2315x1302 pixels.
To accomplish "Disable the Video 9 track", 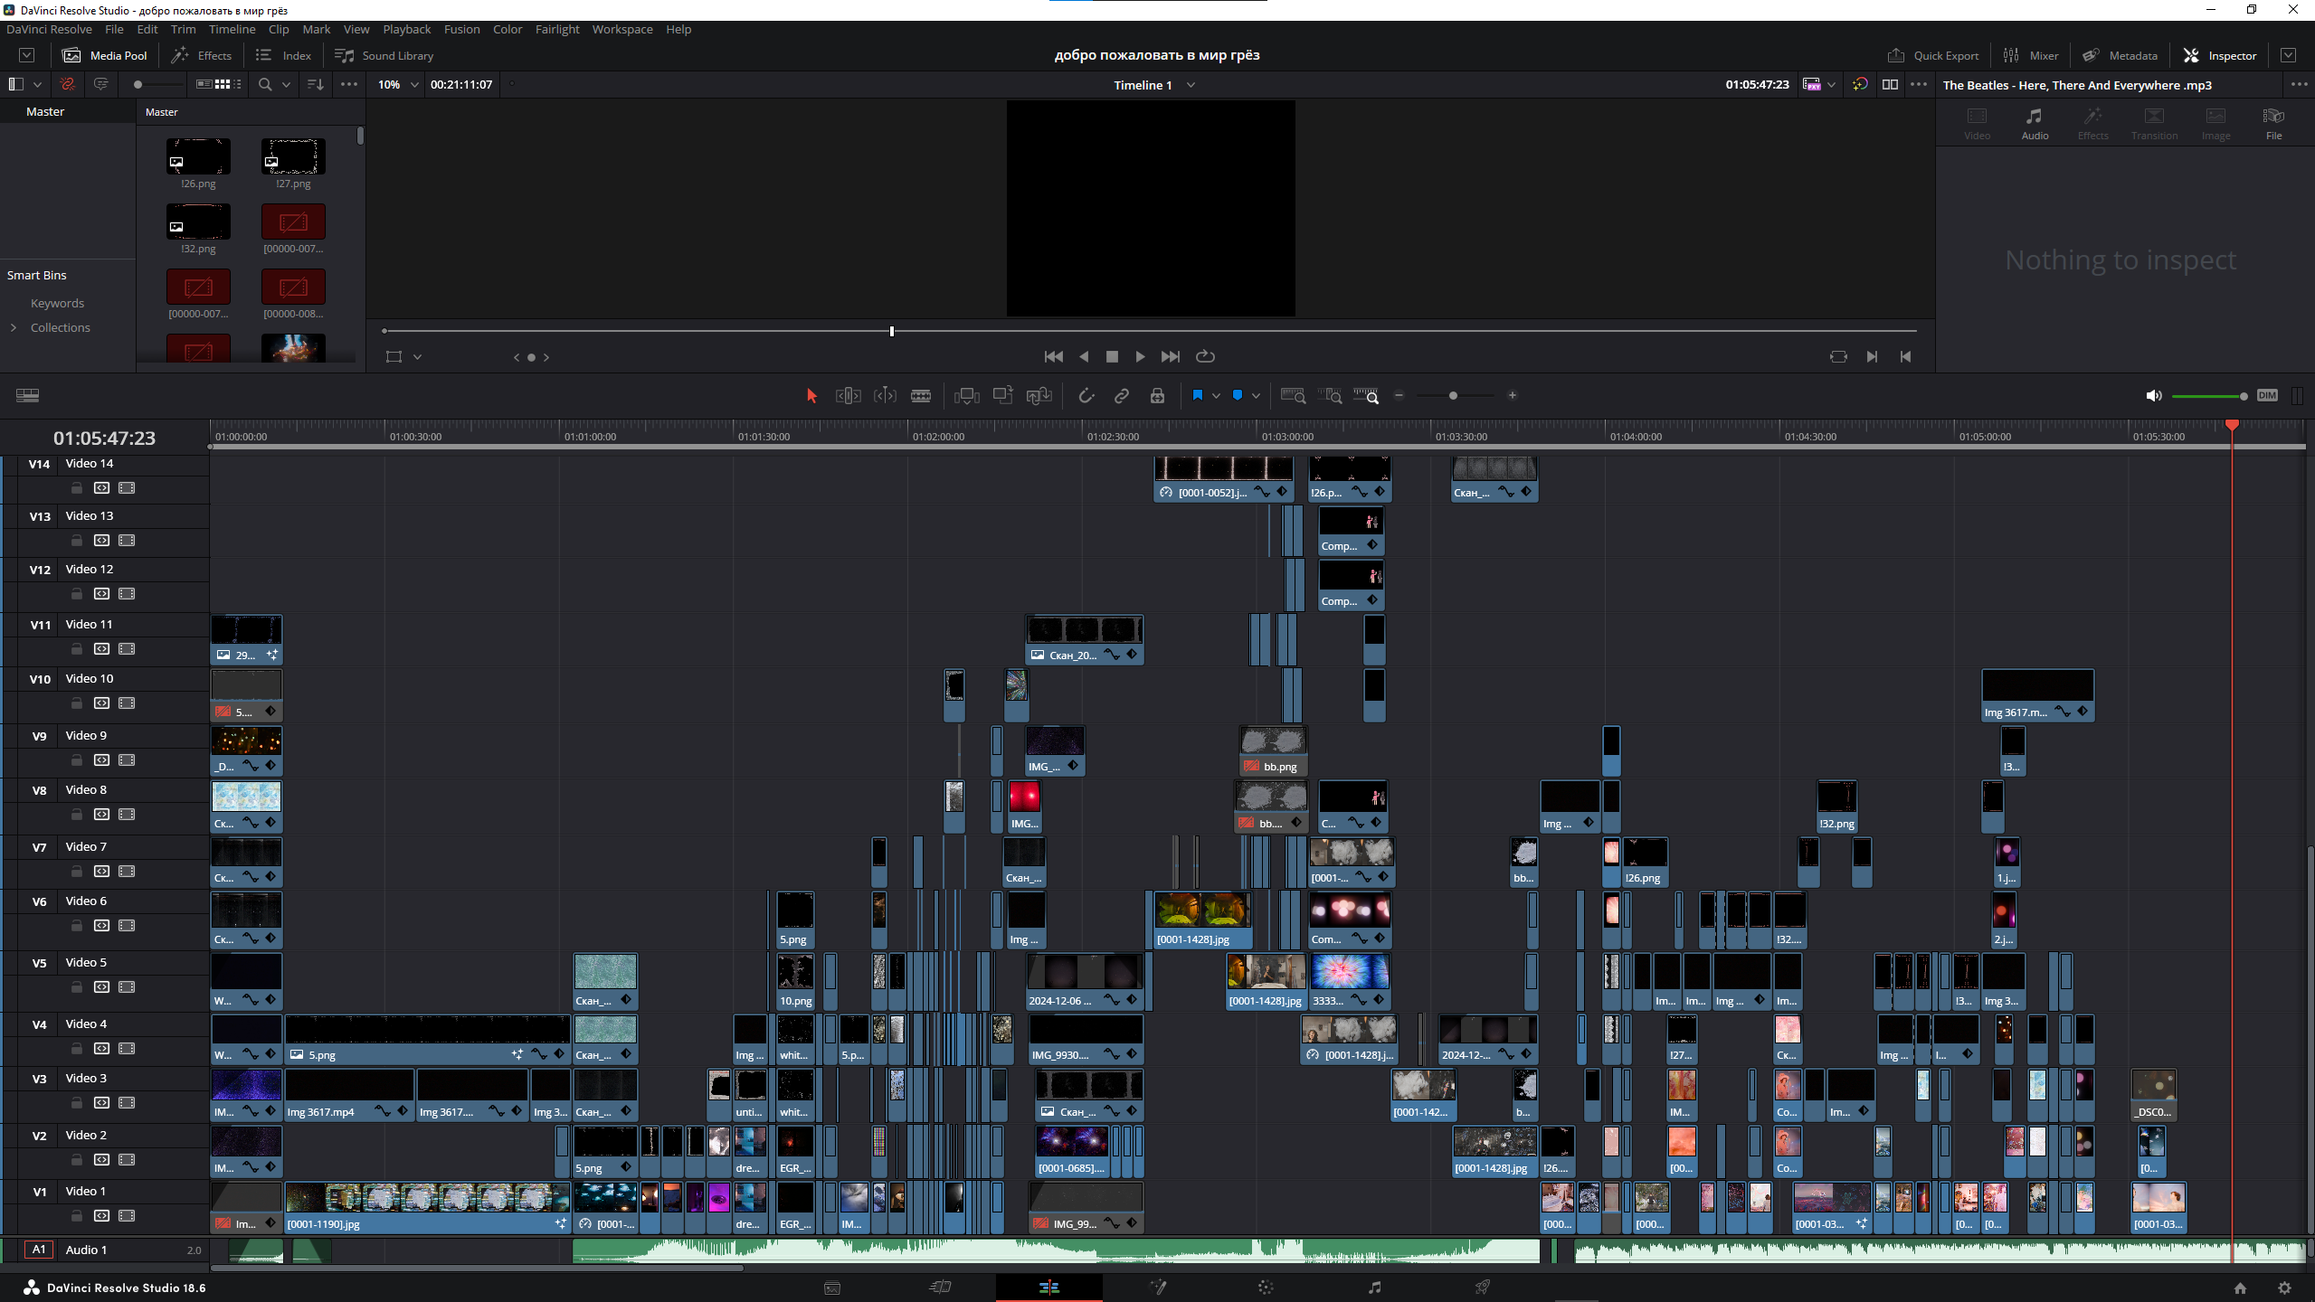I will 127,760.
